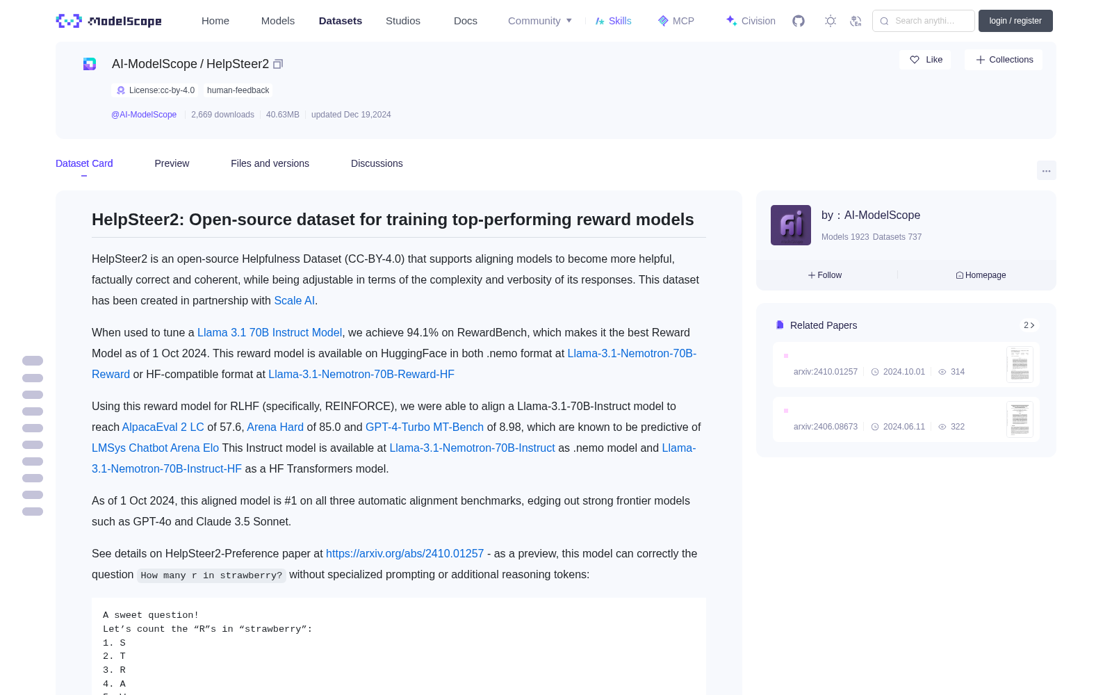Click the ModelScope logo

[x=109, y=21]
